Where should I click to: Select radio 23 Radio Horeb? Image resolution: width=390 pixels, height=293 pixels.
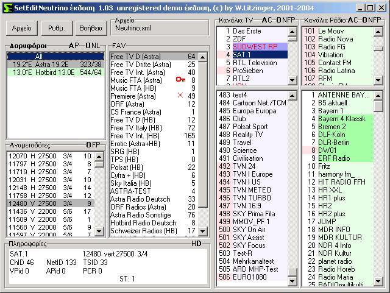pos(338,269)
